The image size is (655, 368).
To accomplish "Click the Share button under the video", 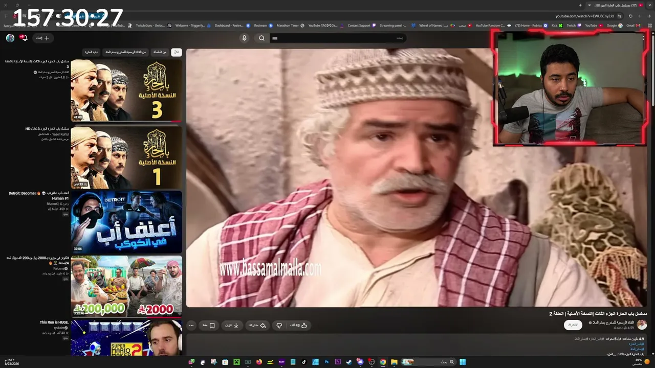I will (257, 325).
